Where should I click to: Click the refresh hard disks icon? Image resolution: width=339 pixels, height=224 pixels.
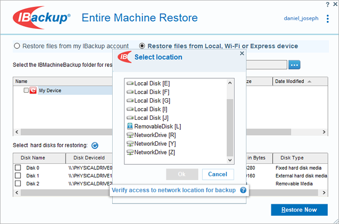95,145
